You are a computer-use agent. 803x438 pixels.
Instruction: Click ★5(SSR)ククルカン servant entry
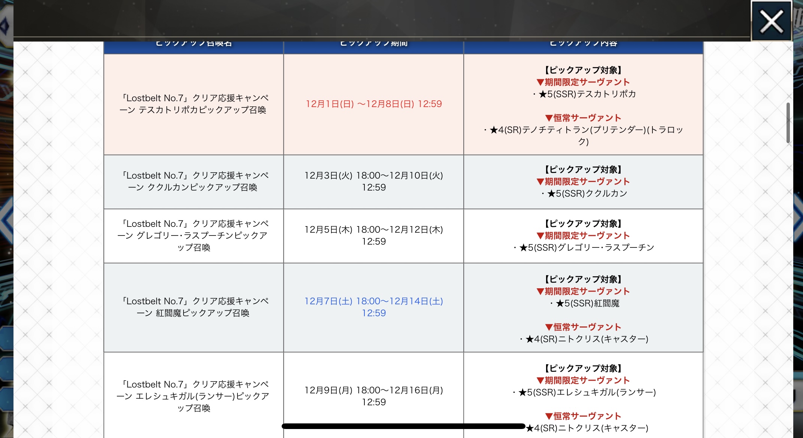[x=587, y=194]
